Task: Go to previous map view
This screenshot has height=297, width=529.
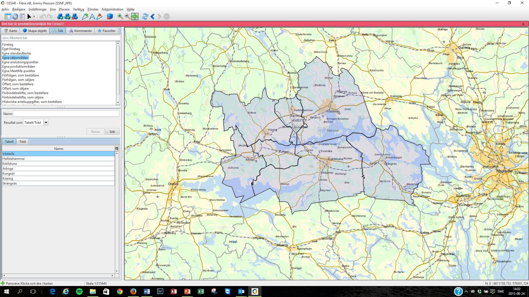Action: point(152,16)
